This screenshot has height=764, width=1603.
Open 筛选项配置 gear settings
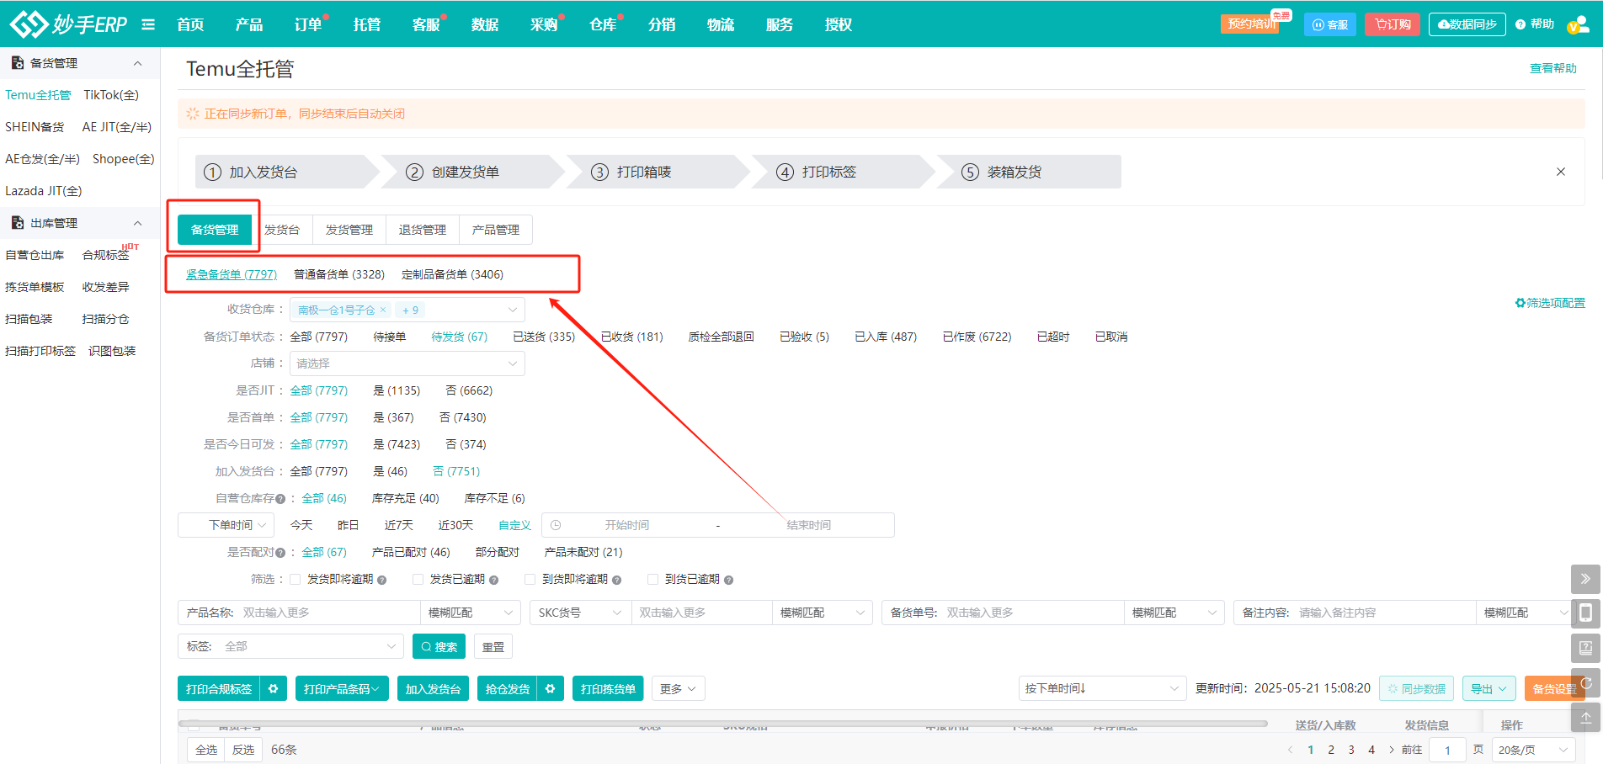(x=1550, y=303)
